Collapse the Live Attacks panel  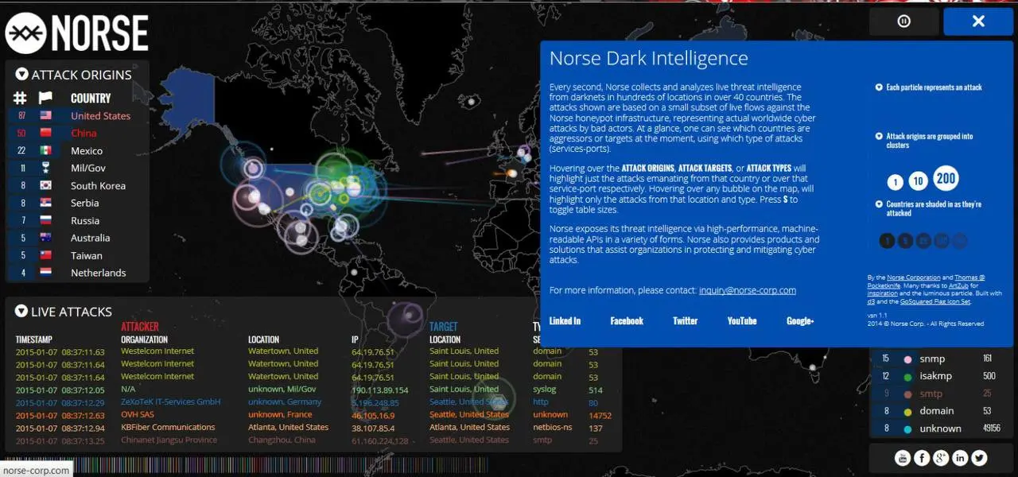coord(21,312)
